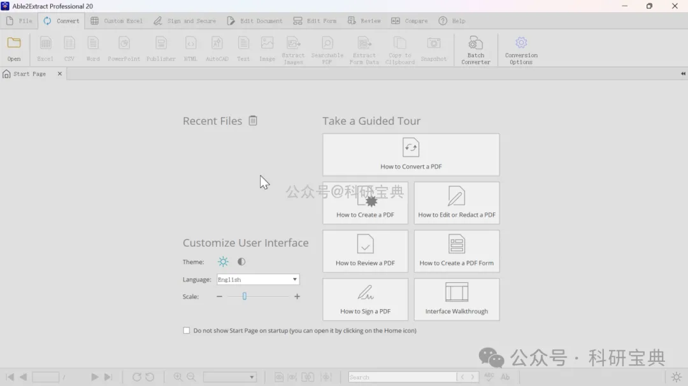688x386 pixels.
Task: Jump to last page in bottom bar
Action: tap(108, 377)
